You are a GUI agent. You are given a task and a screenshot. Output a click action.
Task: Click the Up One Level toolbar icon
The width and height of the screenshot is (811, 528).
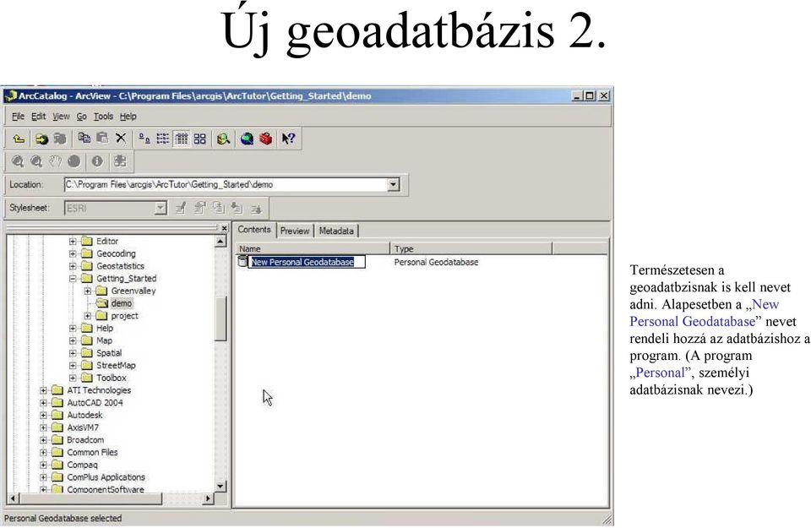pos(19,139)
